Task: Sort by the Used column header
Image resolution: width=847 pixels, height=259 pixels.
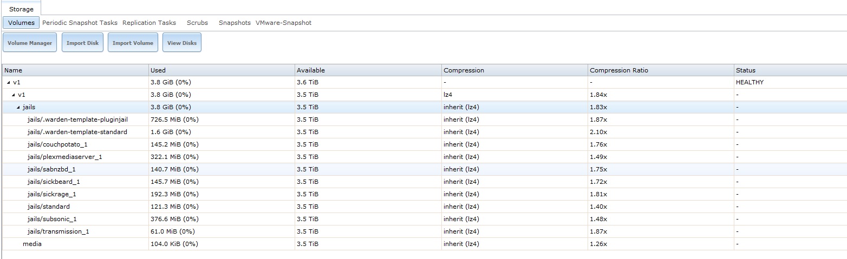Action: point(221,70)
